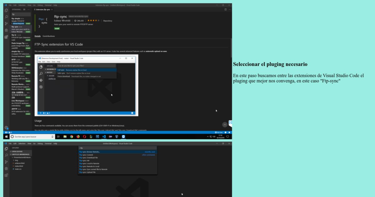Click the scroll-to-top round arrow button
Image resolution: width=375 pixels, height=197 pixels.
pyautogui.click(x=225, y=124)
